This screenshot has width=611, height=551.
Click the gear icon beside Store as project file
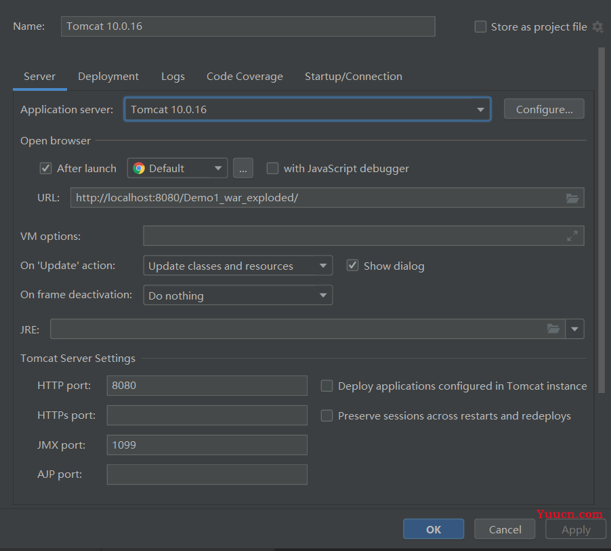[597, 27]
